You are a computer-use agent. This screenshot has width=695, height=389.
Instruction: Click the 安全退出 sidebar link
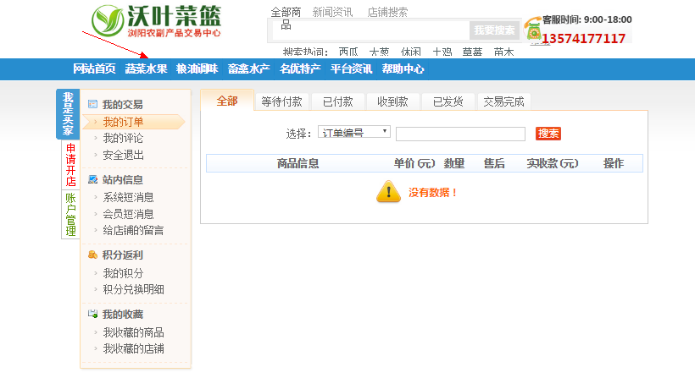[124, 155]
